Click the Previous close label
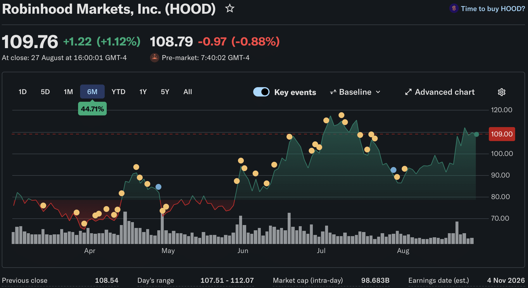The image size is (528, 288). pos(25,280)
